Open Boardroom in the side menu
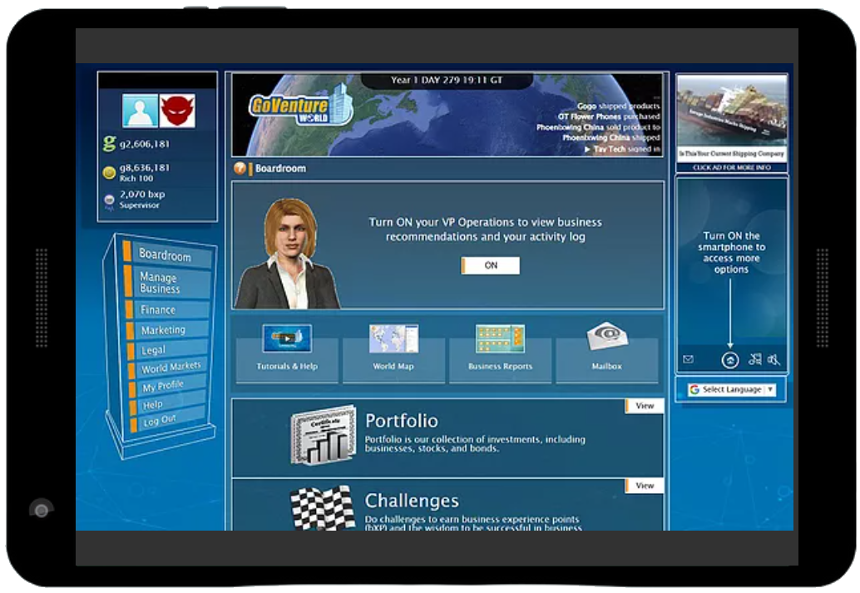Viewport: 860px width, 593px height. point(166,255)
